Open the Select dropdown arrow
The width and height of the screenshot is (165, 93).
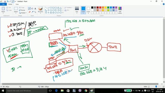pyautogui.click(x=16, y=13)
